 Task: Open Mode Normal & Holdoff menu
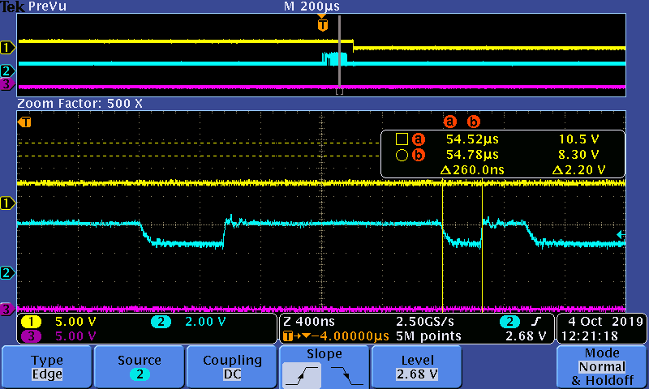(602, 367)
